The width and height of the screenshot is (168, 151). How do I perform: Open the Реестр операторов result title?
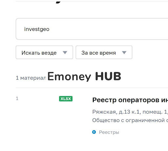(x=130, y=100)
